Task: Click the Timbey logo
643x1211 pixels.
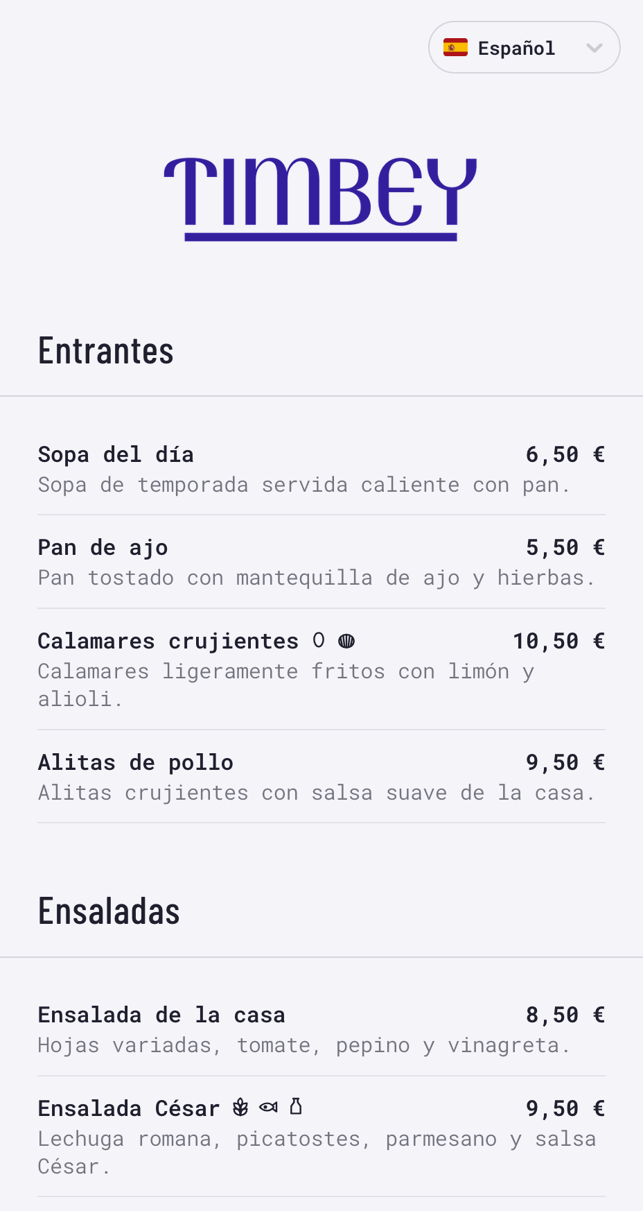Action: coord(321,198)
